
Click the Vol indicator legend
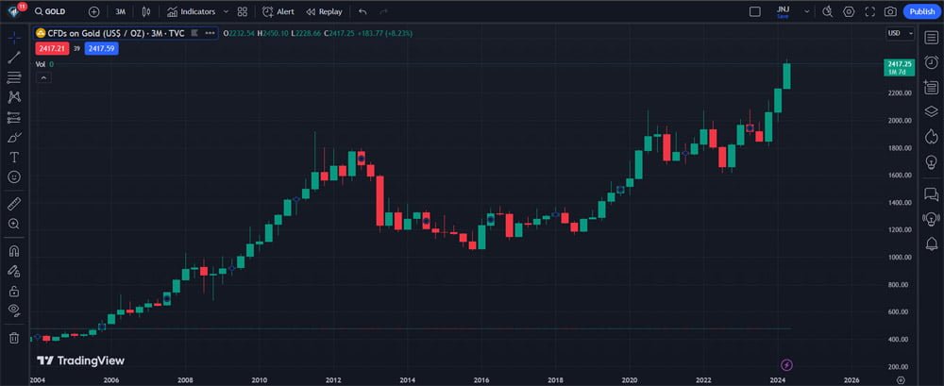[44, 64]
